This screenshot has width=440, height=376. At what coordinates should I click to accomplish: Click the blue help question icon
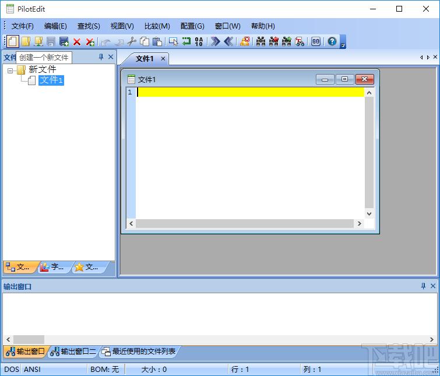point(332,41)
